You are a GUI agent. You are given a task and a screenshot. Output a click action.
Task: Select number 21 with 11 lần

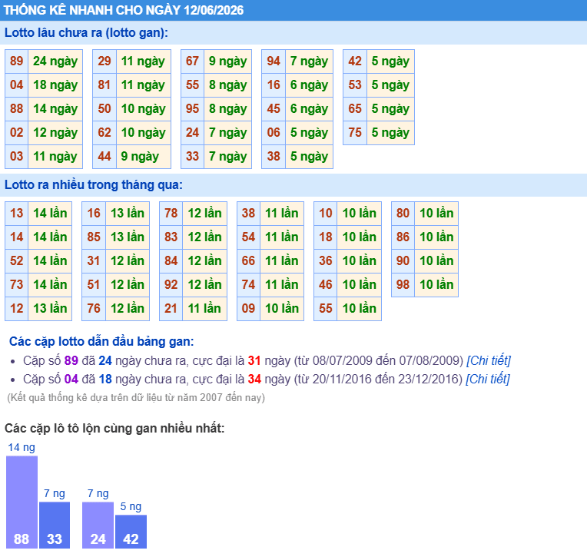(x=171, y=309)
